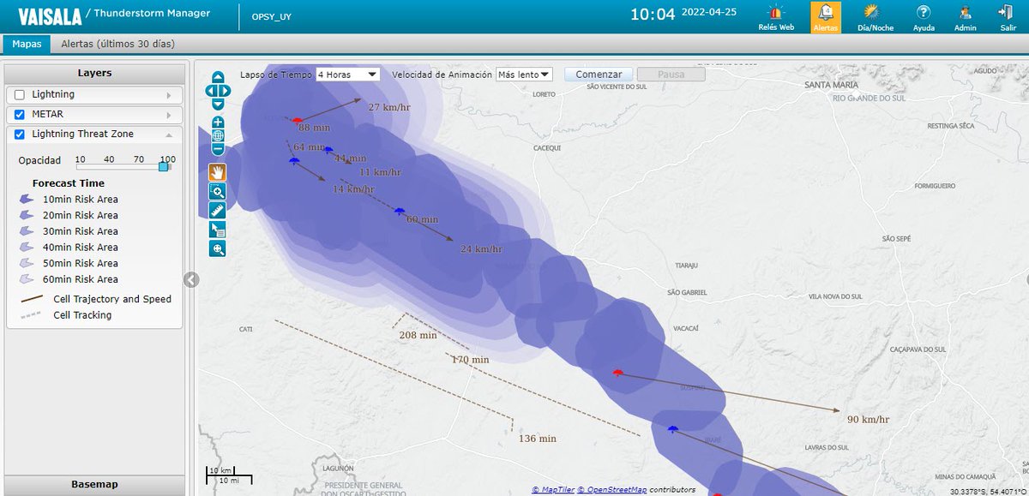
Task: Open the Basemap panel header
Action: pos(94,485)
